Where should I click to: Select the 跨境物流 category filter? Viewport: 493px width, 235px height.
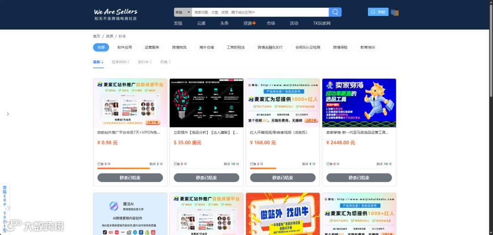pyautogui.click(x=179, y=47)
